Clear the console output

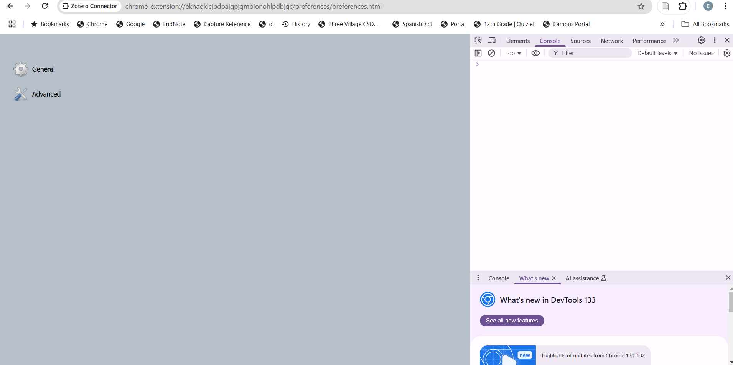click(491, 53)
